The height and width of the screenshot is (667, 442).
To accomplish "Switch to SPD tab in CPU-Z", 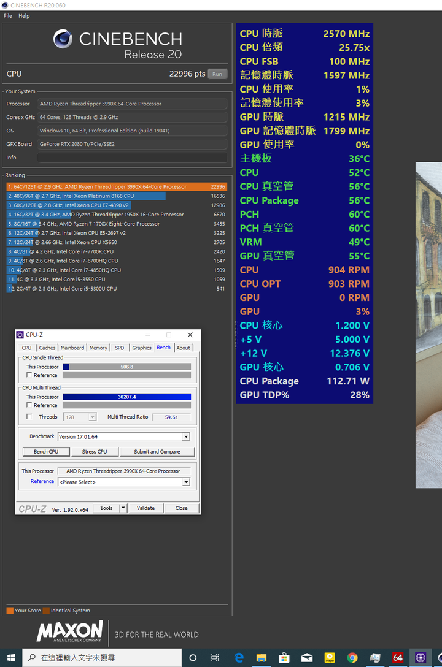I will coord(120,348).
